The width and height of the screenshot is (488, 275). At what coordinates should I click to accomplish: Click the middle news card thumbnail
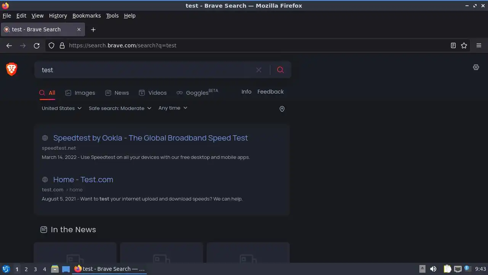[x=162, y=252]
